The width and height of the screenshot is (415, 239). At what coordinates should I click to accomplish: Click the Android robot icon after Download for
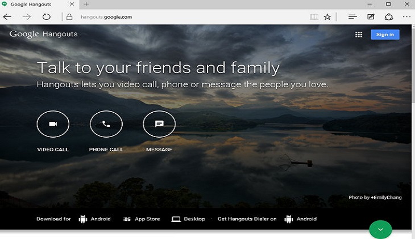coord(83,219)
